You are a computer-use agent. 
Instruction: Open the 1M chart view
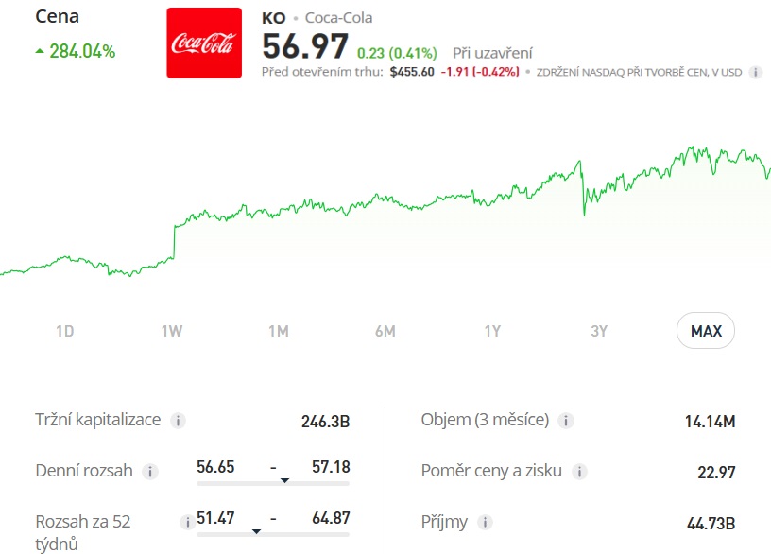[280, 330]
